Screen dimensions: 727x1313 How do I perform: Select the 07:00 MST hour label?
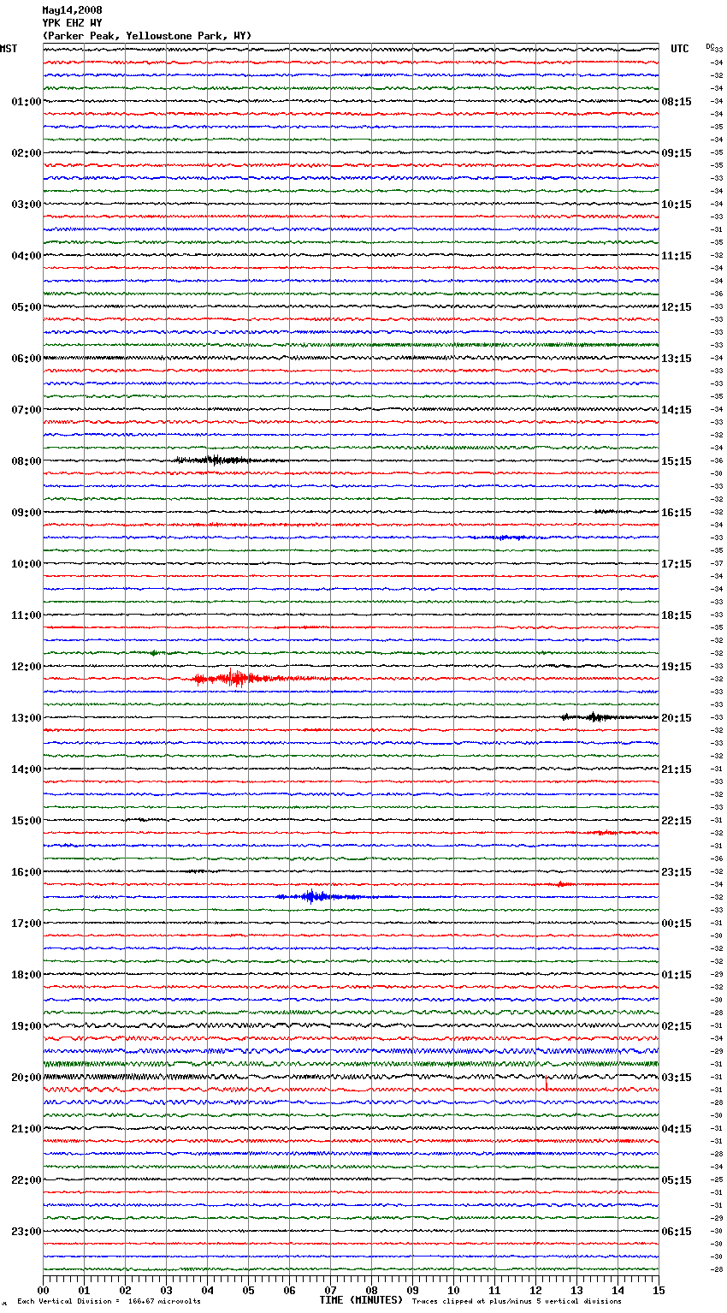click(x=27, y=410)
